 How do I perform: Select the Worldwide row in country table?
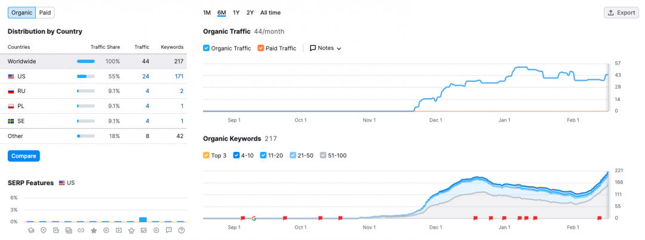point(96,61)
